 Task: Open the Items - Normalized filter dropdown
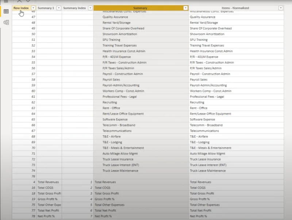(x=281, y=8)
